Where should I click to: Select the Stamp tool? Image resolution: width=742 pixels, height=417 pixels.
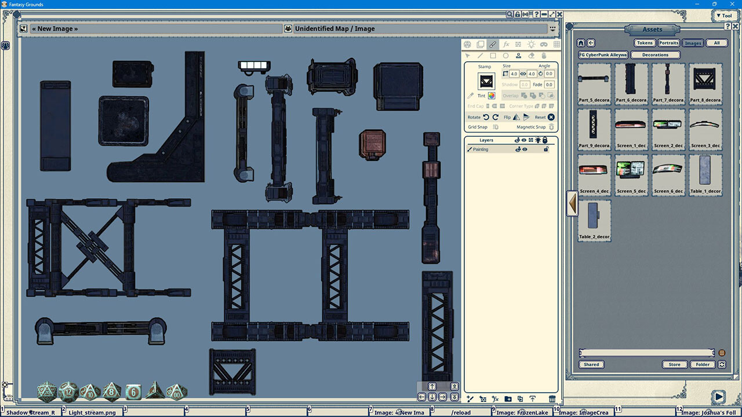pyautogui.click(x=519, y=56)
